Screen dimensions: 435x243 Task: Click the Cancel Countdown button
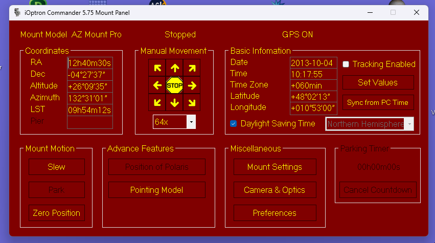378,190
